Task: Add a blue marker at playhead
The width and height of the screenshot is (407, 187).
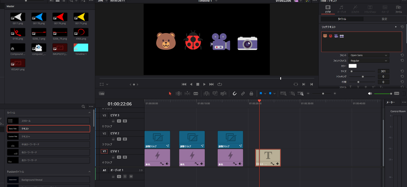Action: click(x=271, y=93)
